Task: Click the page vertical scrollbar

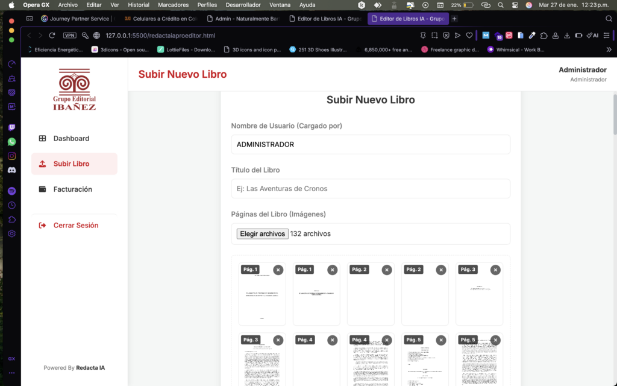Action: tap(614, 115)
